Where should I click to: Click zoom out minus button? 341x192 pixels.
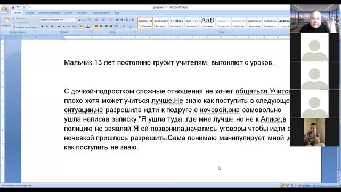point(312,185)
